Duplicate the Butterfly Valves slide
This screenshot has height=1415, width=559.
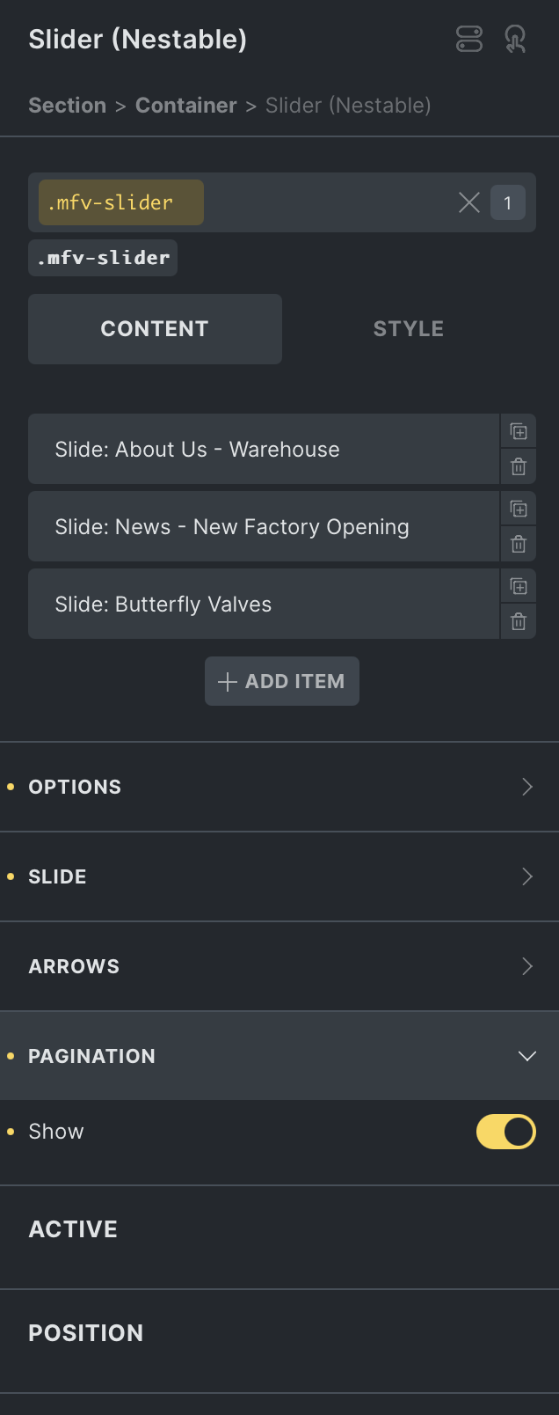click(x=519, y=586)
